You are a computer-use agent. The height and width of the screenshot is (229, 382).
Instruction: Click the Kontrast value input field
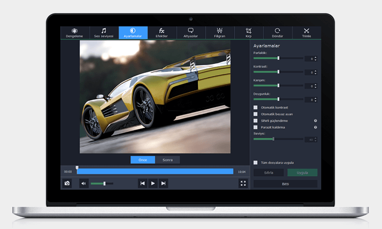tap(310, 72)
